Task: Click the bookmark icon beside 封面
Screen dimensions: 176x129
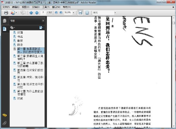Action: click(15, 32)
